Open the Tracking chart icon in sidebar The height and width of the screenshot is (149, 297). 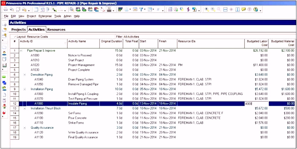click(4, 65)
